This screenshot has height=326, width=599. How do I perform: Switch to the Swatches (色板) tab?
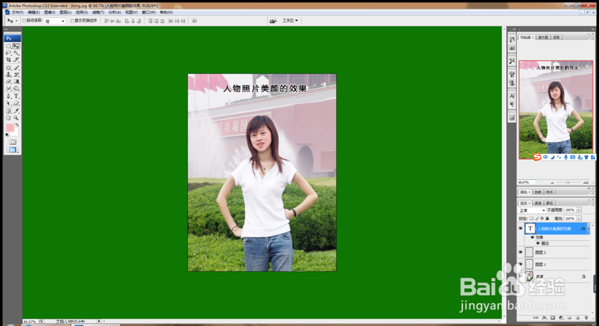(538, 192)
